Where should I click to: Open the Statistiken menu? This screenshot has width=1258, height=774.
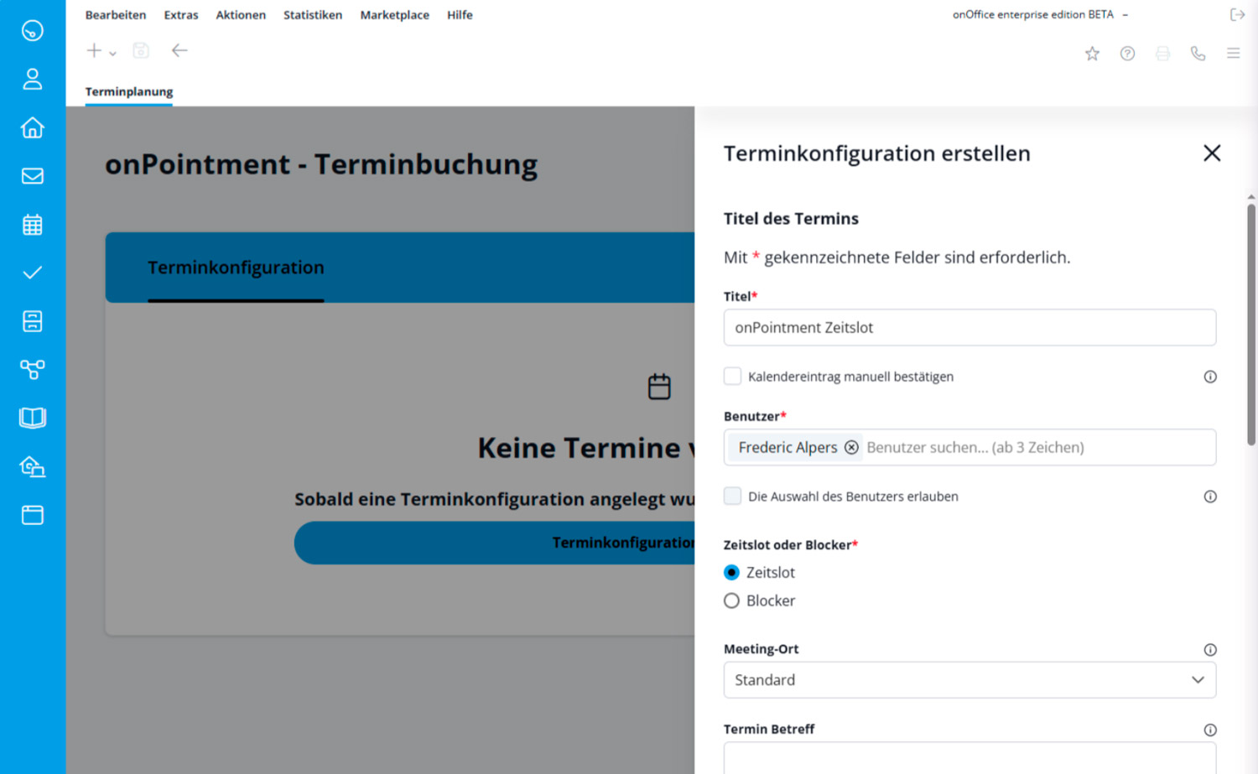(x=312, y=15)
